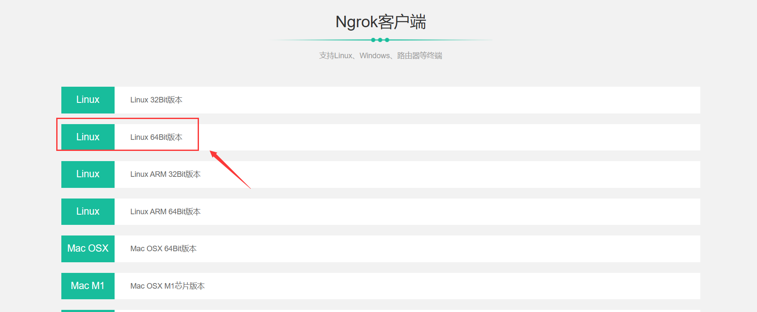Click the three green dots under the heading
The height and width of the screenshot is (312, 757).
click(x=380, y=40)
